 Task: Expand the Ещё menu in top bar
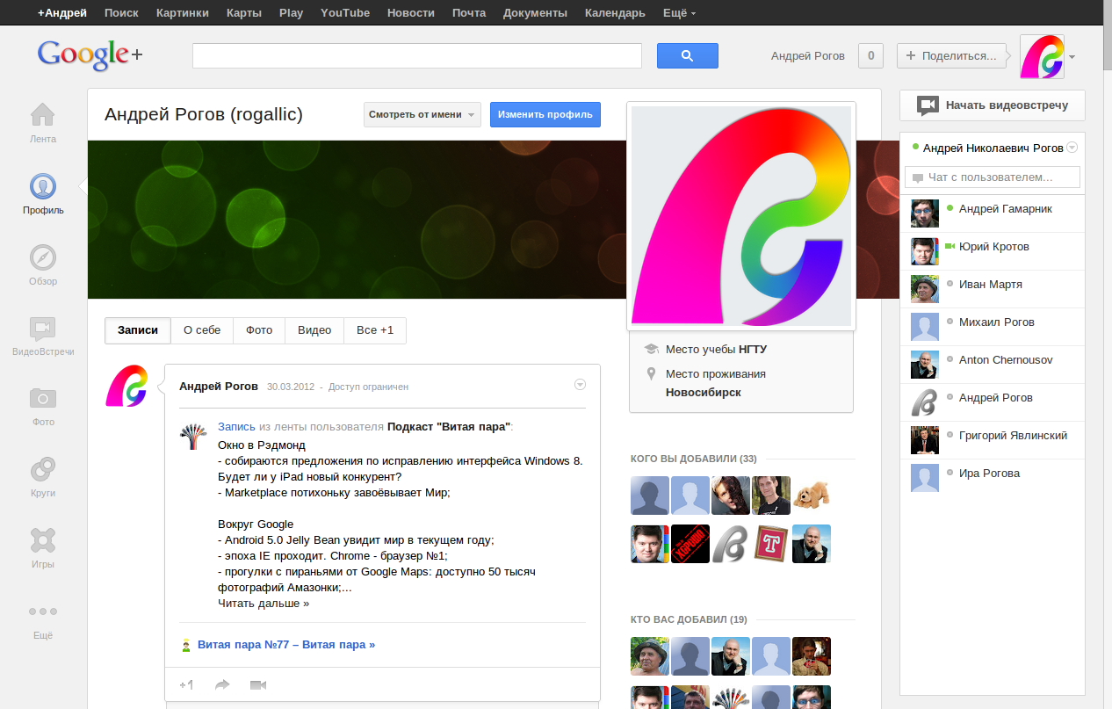coord(677,13)
